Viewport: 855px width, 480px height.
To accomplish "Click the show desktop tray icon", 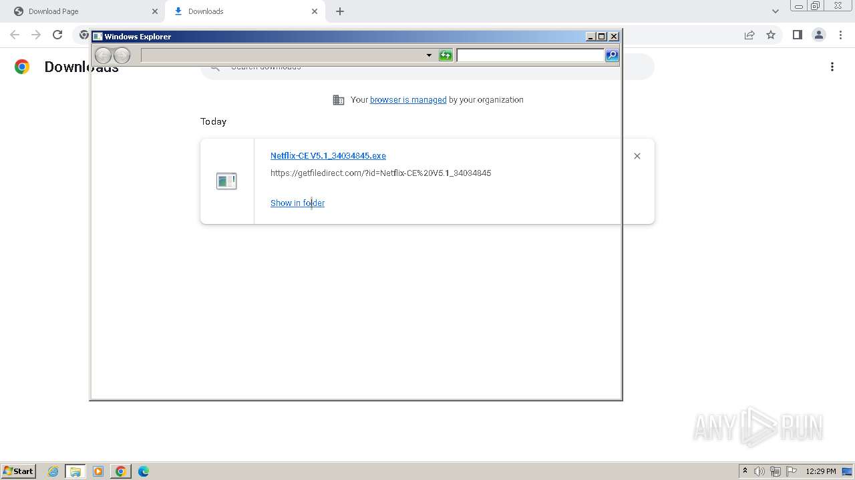I will (x=848, y=471).
